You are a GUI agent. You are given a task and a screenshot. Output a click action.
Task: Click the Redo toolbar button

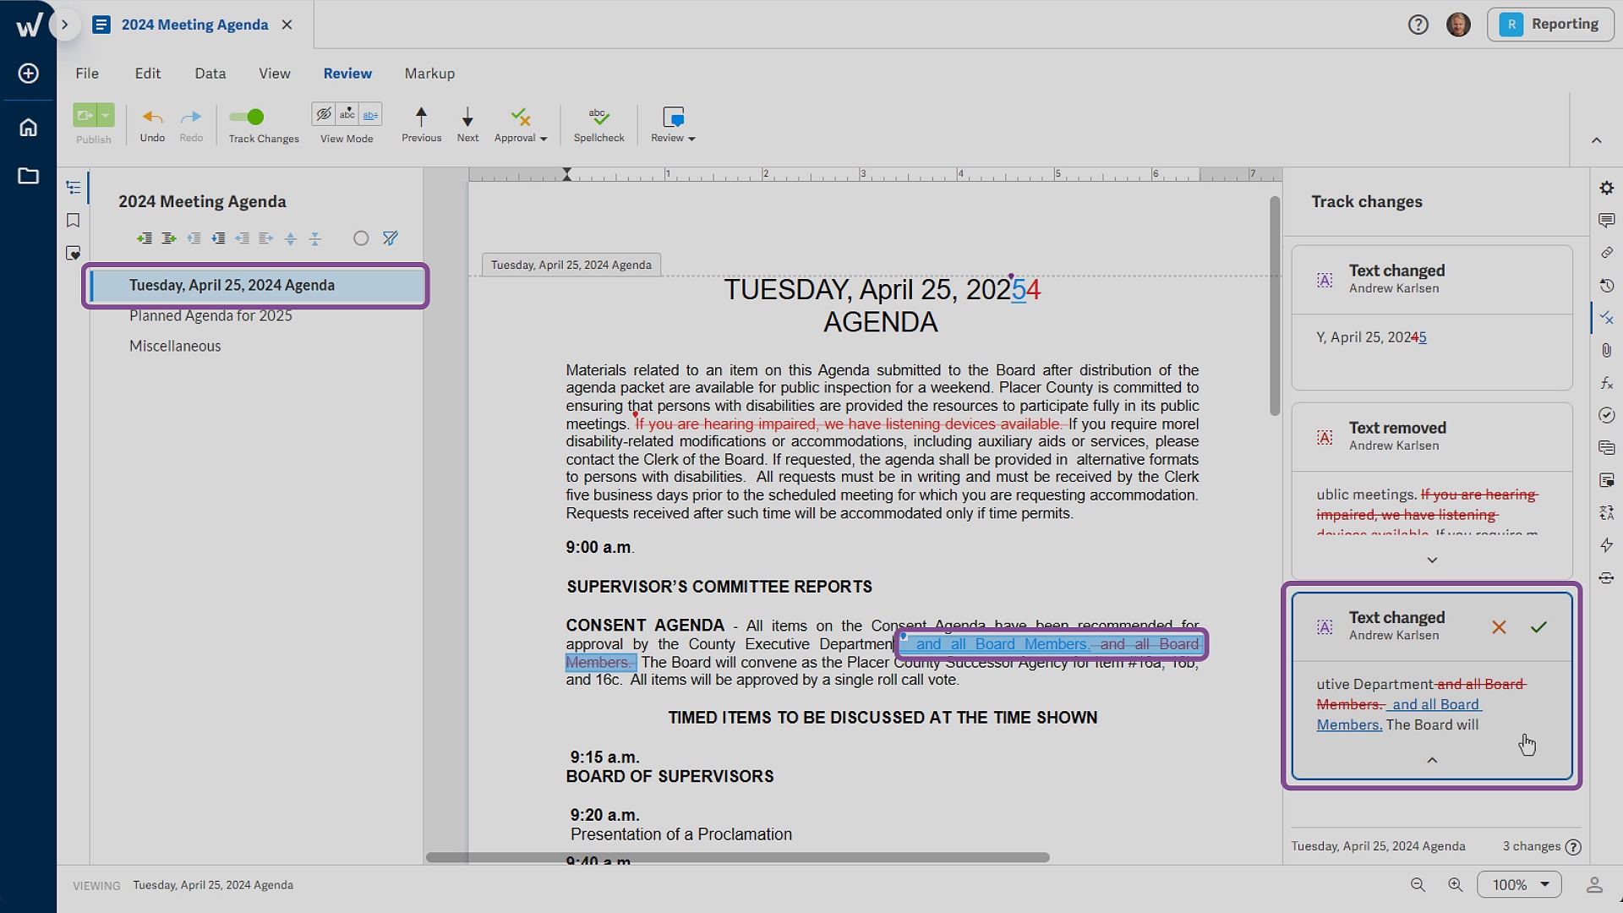[191, 124]
